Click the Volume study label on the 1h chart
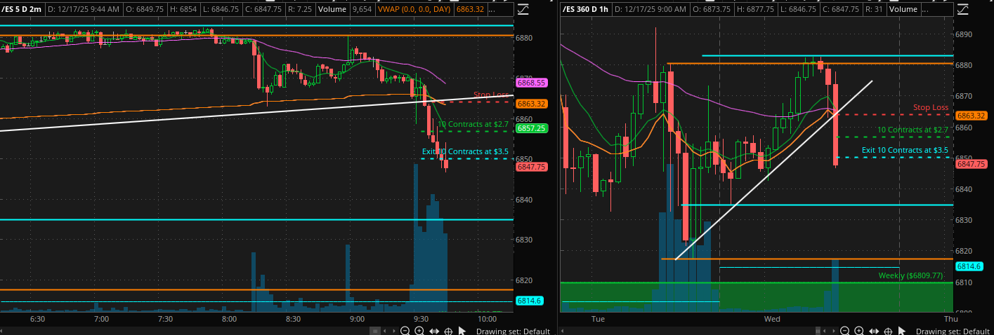This screenshot has width=994, height=335. 903,9
